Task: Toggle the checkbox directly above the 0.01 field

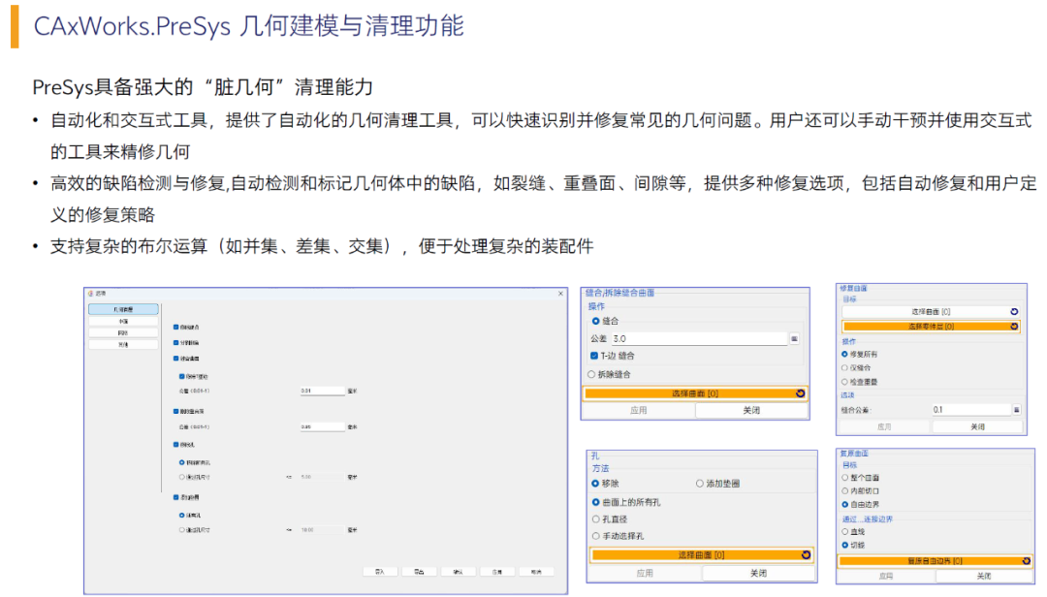Action: pyautogui.click(x=181, y=377)
